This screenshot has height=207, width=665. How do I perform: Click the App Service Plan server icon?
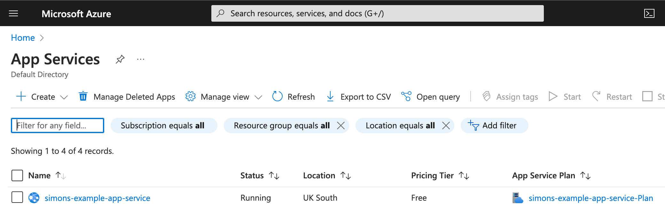(x=518, y=198)
